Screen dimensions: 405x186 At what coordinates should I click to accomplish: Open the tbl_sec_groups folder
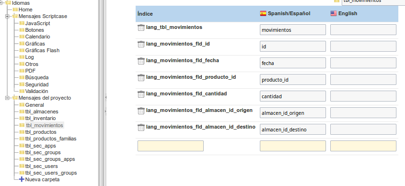pos(43,152)
